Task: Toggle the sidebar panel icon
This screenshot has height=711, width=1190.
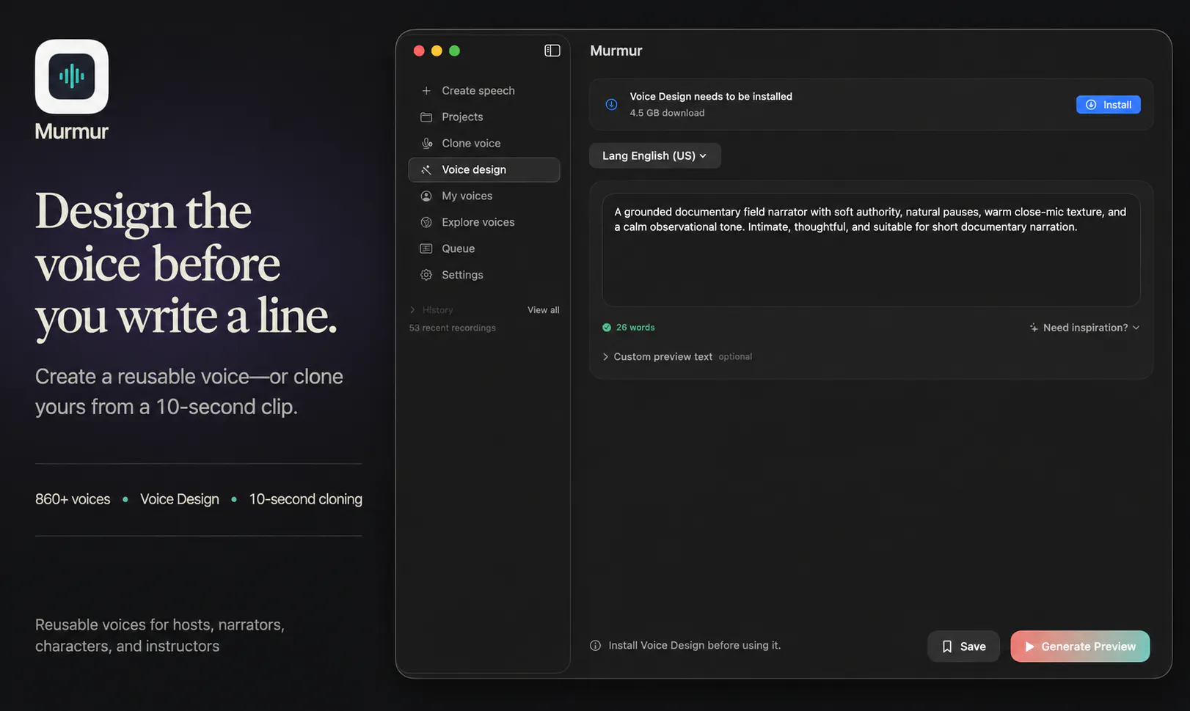Action: coord(552,51)
